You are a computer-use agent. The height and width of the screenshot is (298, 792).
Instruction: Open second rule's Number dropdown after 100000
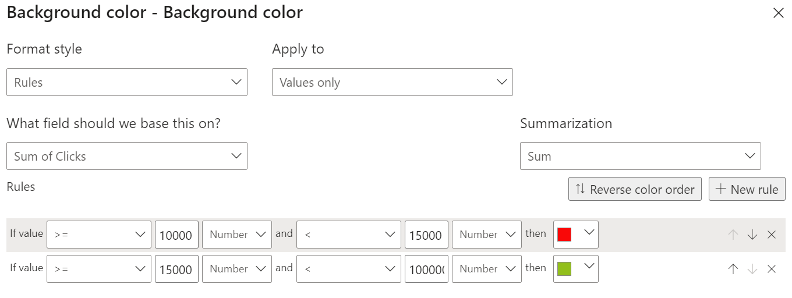487,268
